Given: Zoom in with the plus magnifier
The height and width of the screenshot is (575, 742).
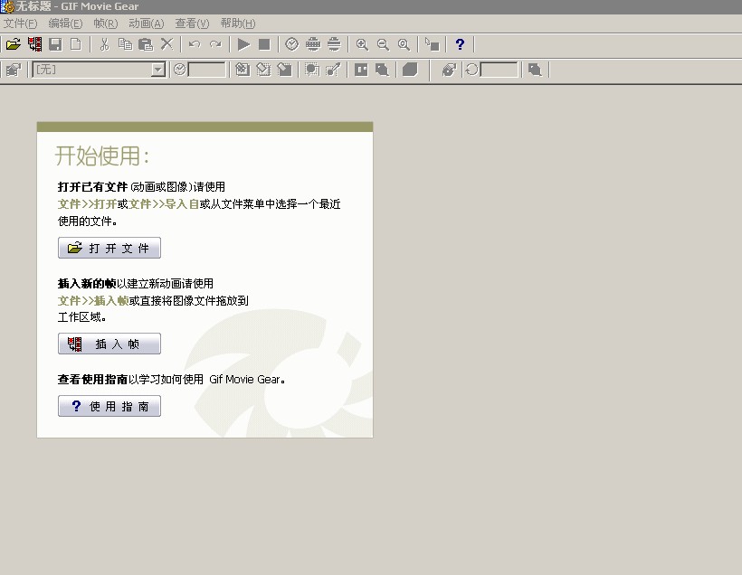Looking at the screenshot, I should pyautogui.click(x=362, y=44).
